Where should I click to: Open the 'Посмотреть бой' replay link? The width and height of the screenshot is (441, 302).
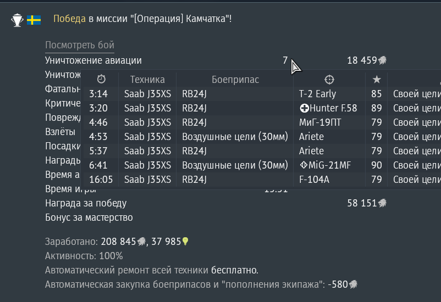(x=80, y=45)
